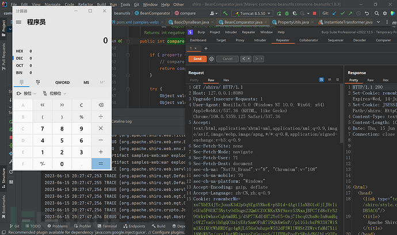Open the calculator hamburger navigation menu
397x235 pixels.
tap(19, 22)
